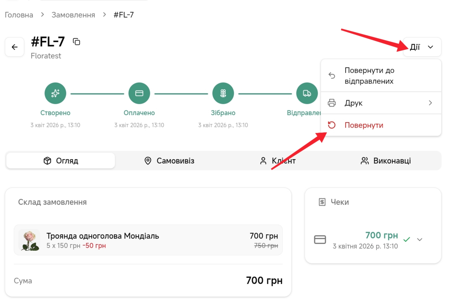This screenshot has width=450, height=301.
Task: Open Замовлення breadcrumb link
Action: tap(73, 15)
